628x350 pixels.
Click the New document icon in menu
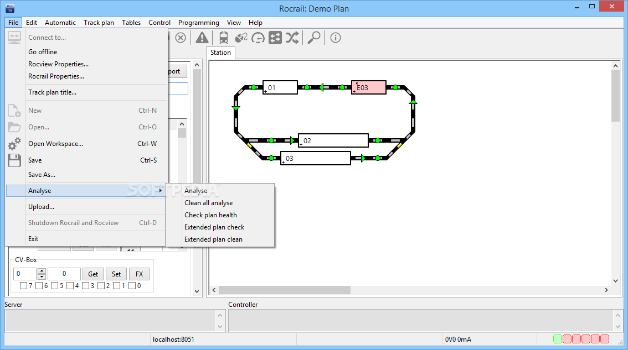[14, 111]
